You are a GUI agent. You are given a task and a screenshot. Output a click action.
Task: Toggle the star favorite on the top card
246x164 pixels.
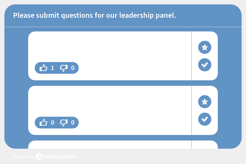(x=204, y=47)
